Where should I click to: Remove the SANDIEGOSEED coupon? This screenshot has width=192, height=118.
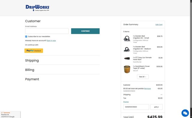pos(147,88)
